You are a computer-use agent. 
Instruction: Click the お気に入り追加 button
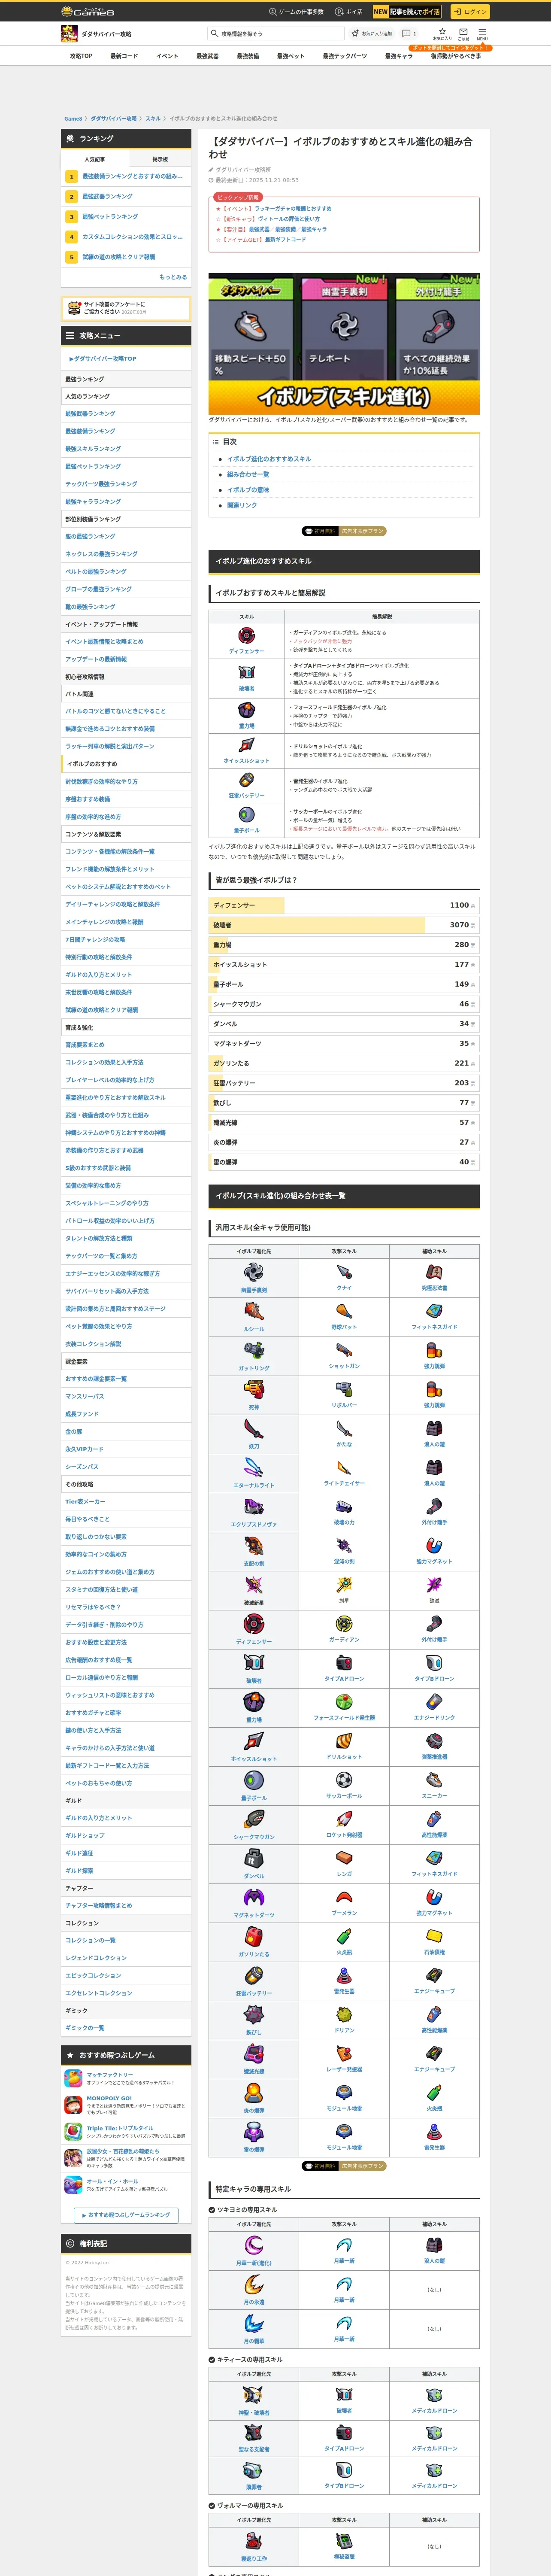tap(371, 33)
